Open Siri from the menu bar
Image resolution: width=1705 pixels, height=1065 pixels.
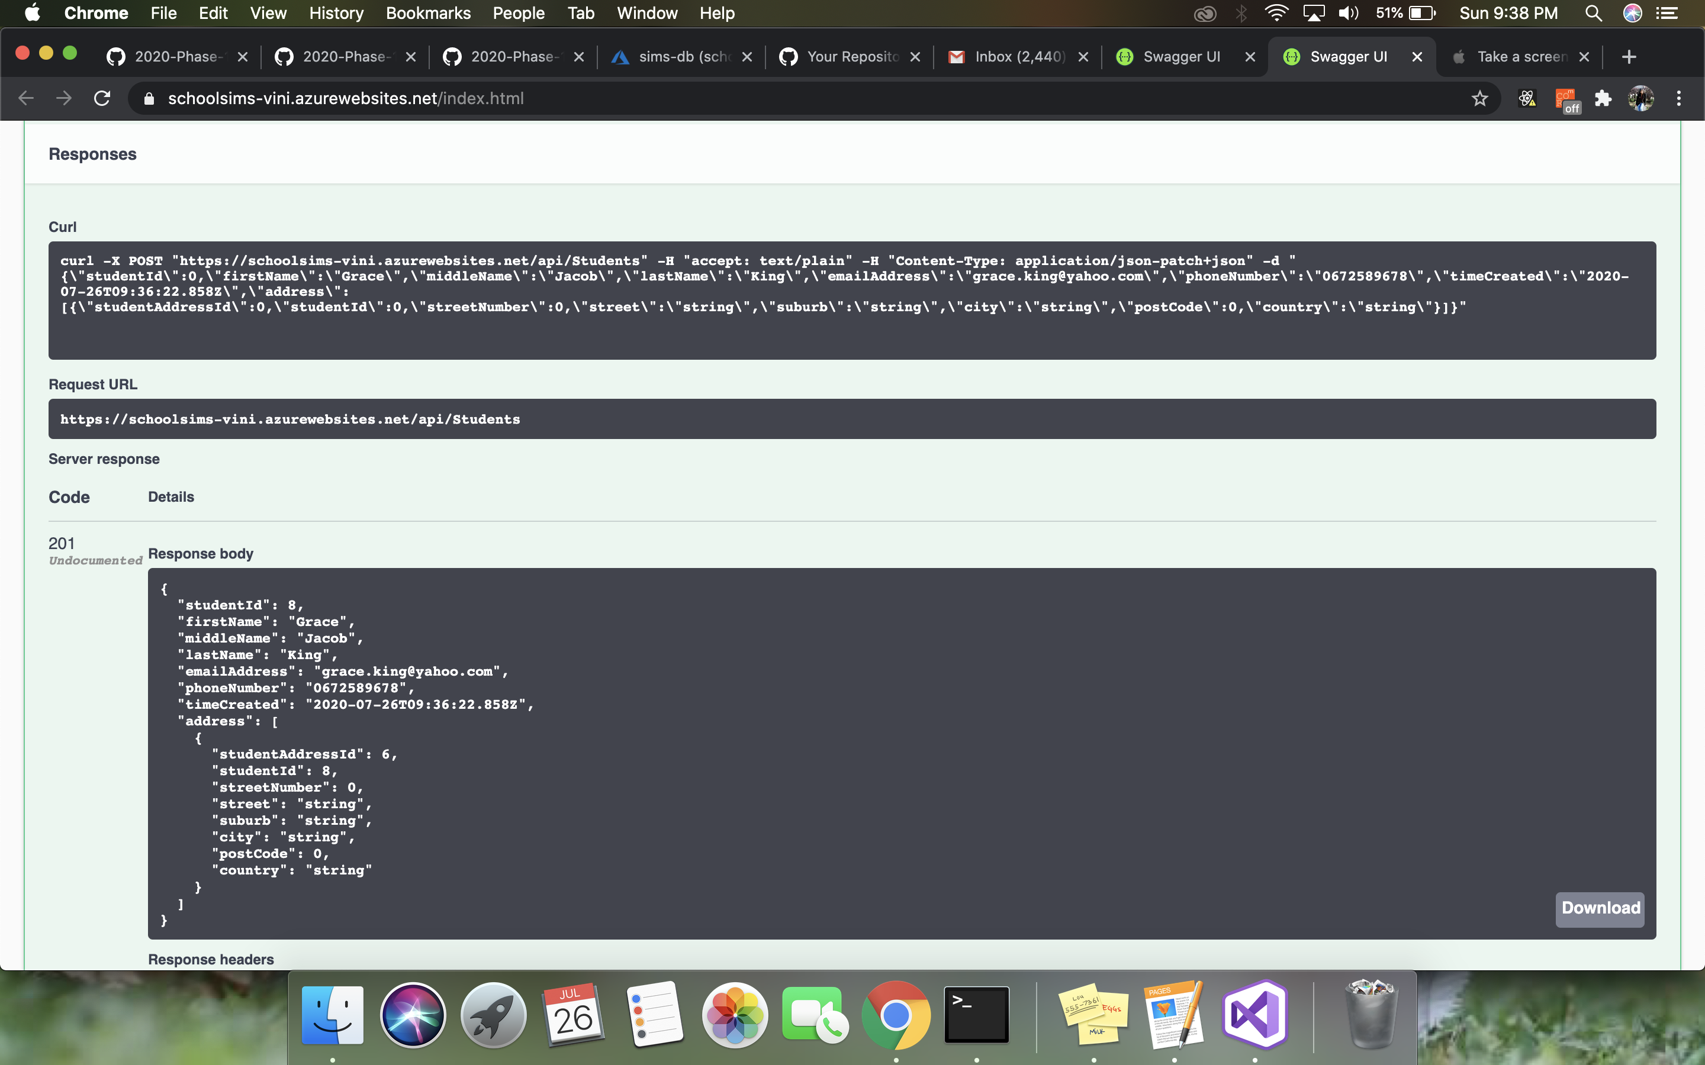[1632, 12]
